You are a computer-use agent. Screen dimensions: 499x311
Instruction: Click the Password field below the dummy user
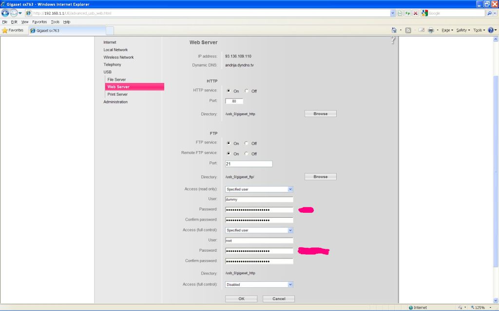tap(259, 210)
